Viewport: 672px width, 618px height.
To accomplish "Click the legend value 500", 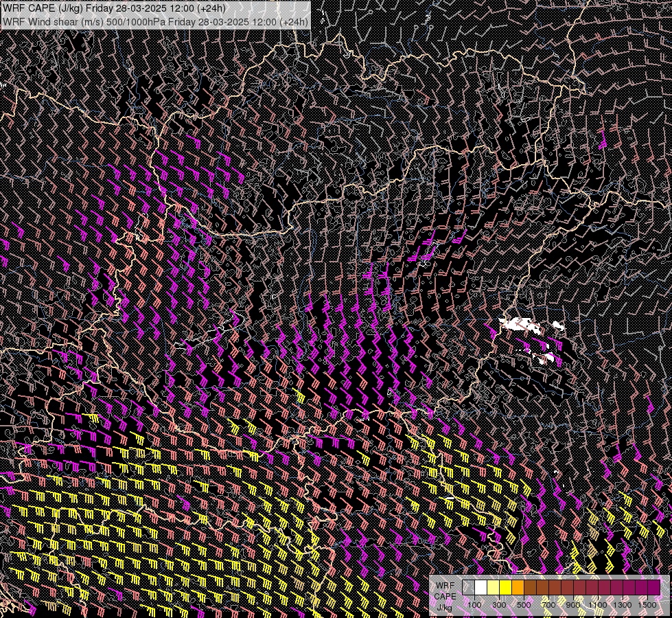I will (x=524, y=605).
